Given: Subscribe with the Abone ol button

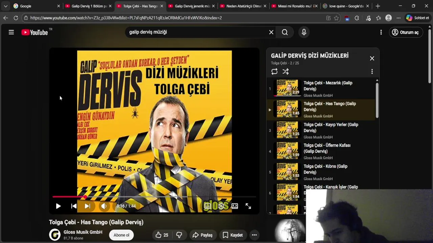Looking at the screenshot, I should pos(121,235).
